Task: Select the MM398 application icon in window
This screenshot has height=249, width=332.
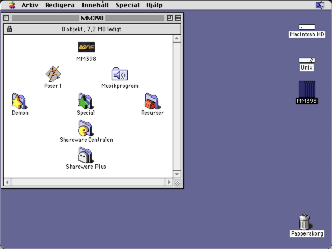Action: pyautogui.click(x=87, y=47)
